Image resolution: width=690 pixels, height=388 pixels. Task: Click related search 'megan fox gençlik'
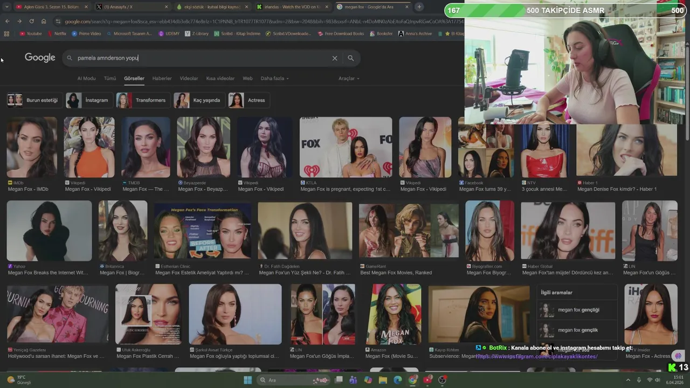(x=577, y=330)
